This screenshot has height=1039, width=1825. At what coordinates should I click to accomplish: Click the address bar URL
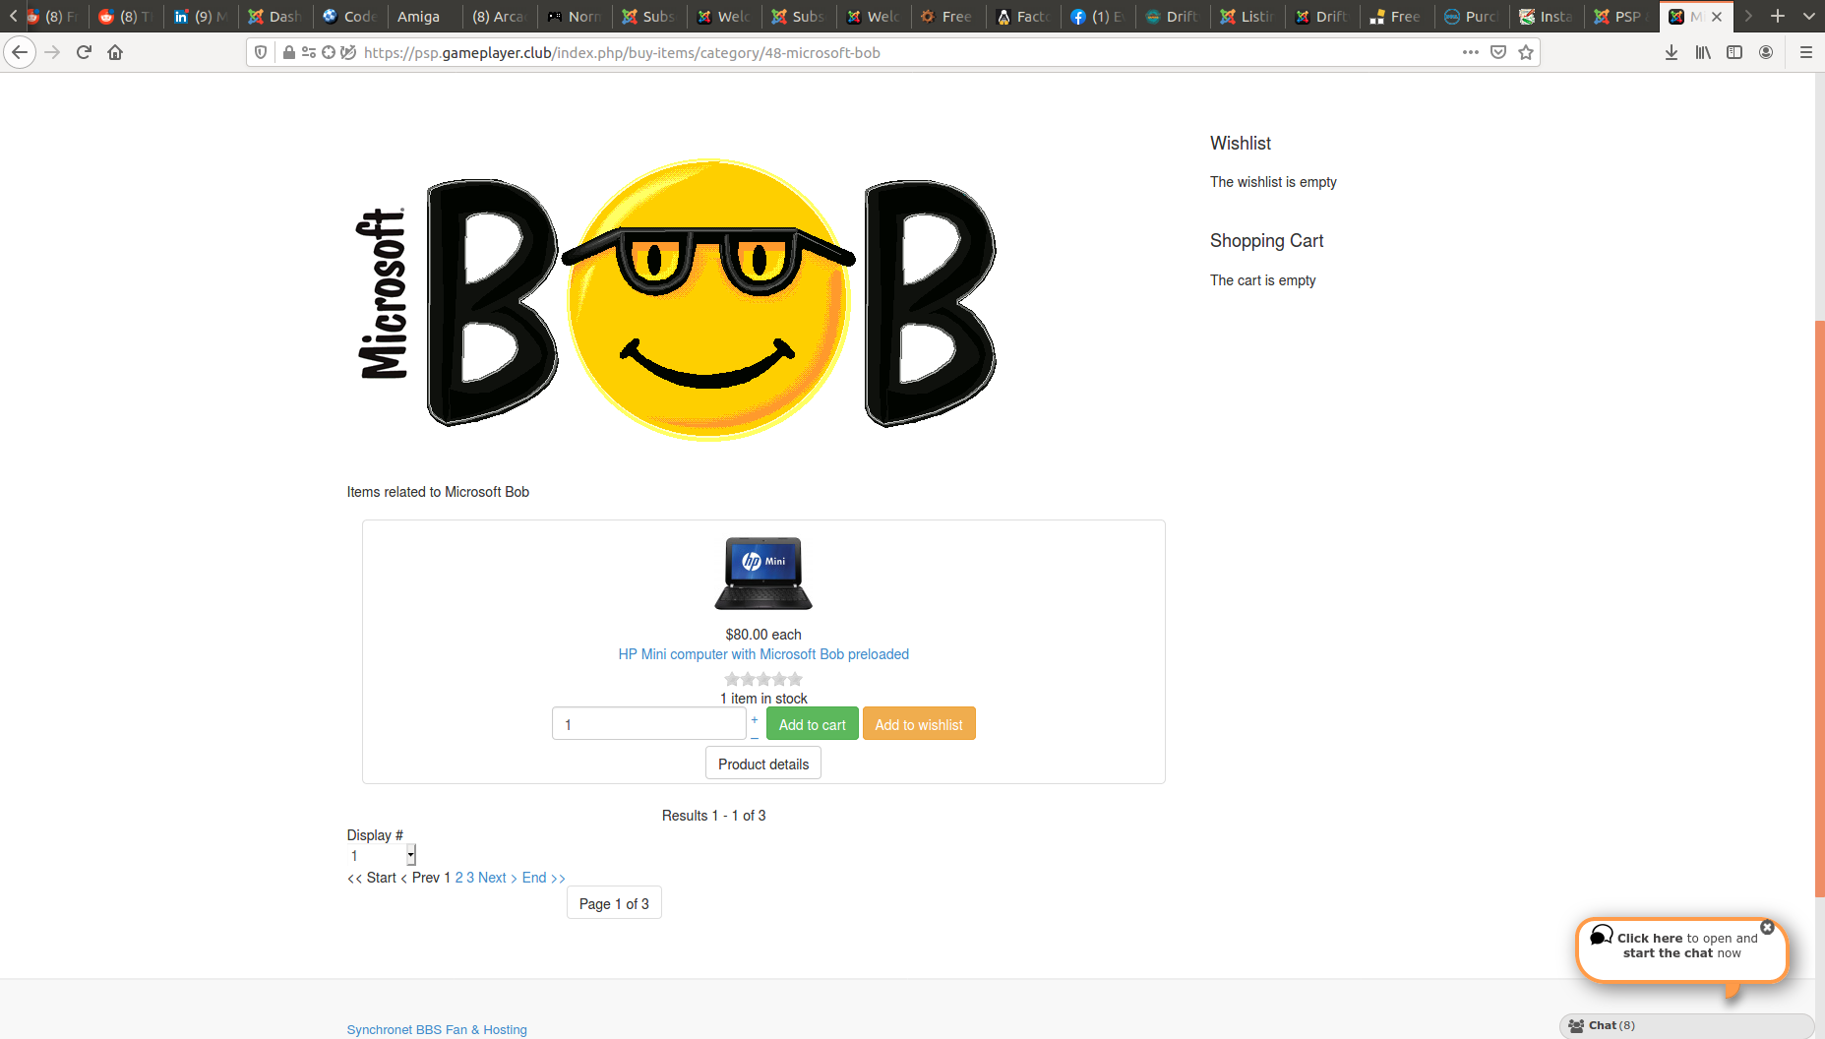point(622,53)
